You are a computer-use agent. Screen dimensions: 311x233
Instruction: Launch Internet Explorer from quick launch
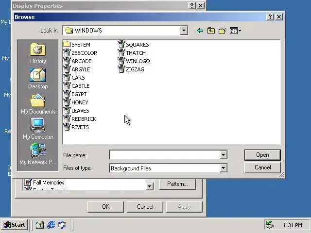pos(51,225)
